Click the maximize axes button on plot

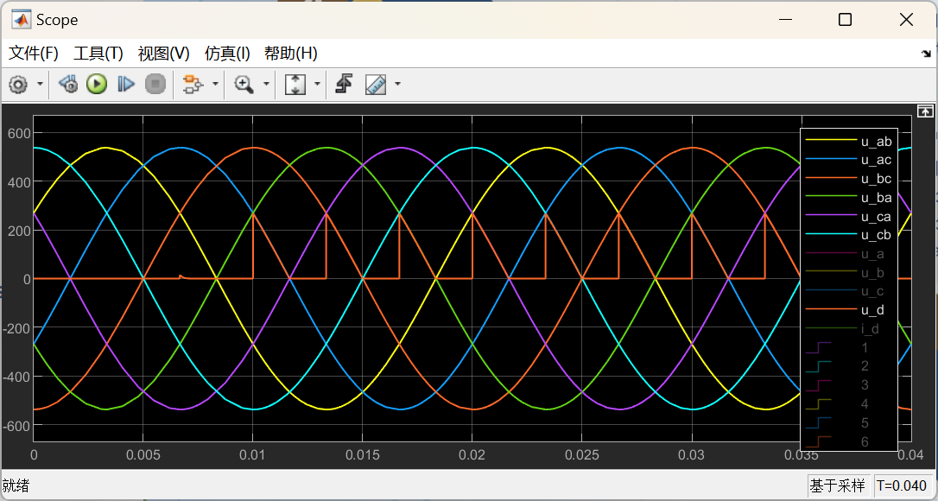tap(925, 111)
